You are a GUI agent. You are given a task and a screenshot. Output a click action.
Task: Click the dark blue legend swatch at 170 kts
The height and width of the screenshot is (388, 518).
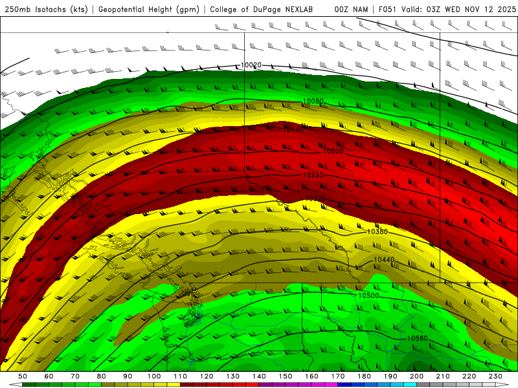click(344, 385)
